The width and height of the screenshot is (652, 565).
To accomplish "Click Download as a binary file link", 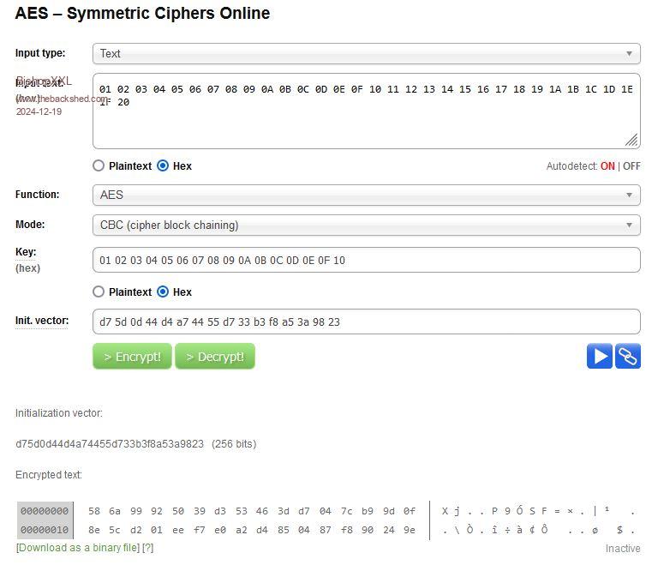I will pos(78,548).
